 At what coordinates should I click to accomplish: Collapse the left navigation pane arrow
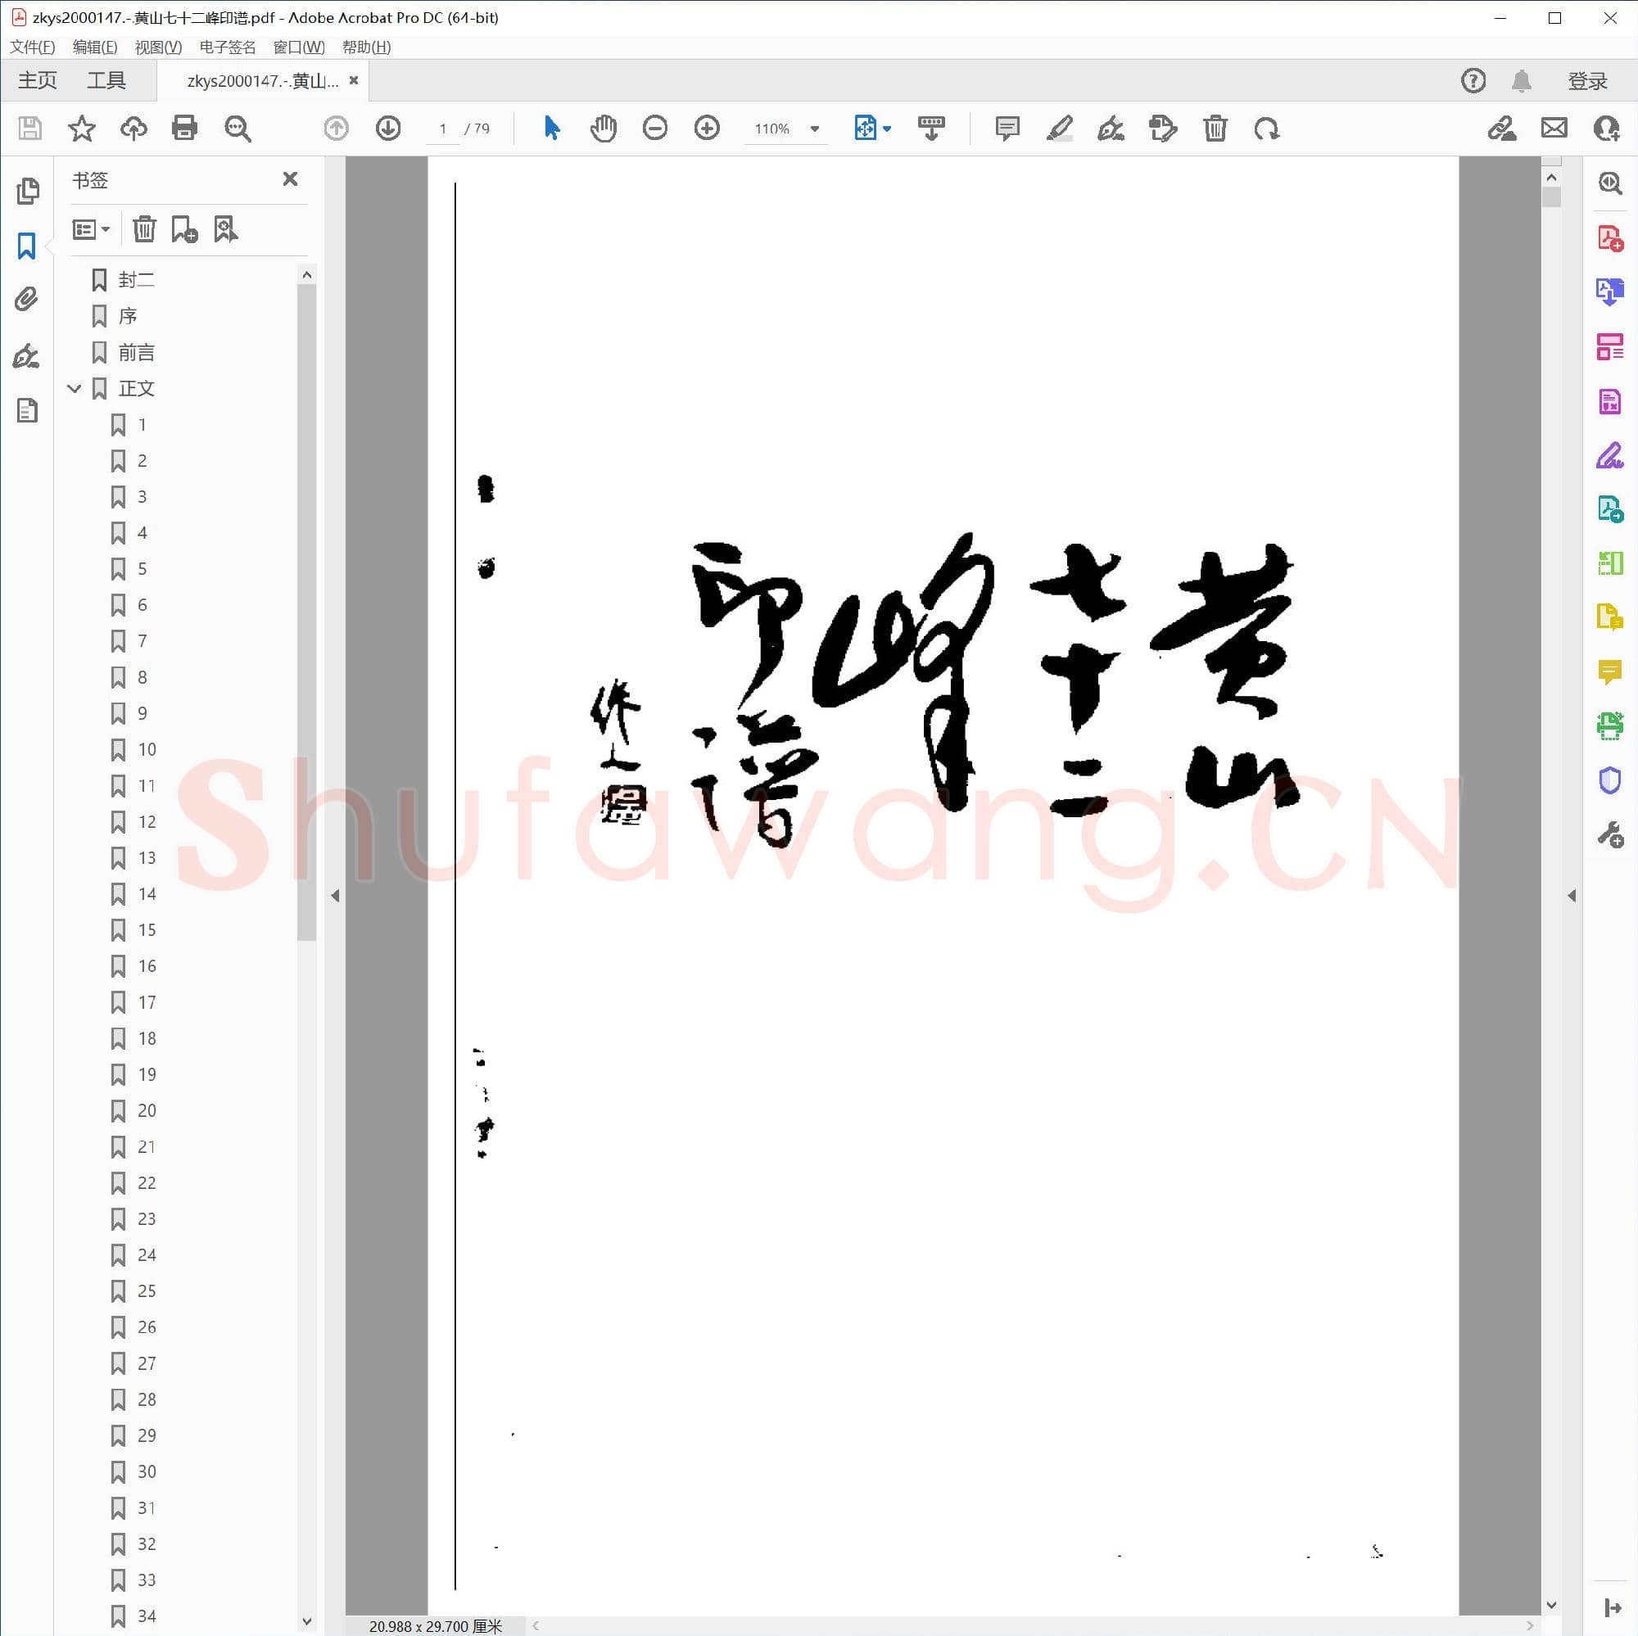point(335,895)
